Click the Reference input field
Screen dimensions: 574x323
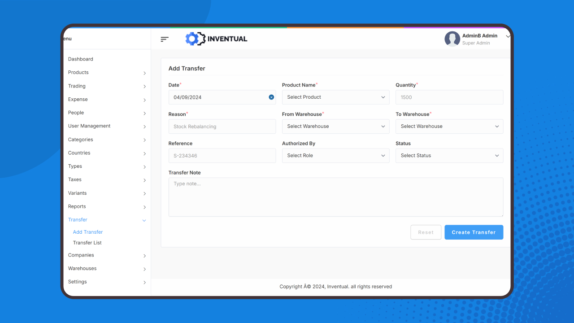[222, 155]
